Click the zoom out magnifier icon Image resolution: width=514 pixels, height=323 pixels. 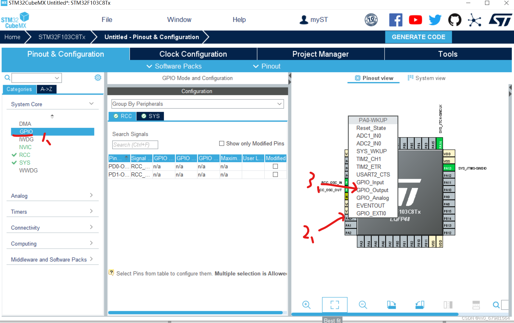(363, 304)
